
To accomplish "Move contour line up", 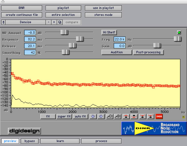I will (126, 117).
